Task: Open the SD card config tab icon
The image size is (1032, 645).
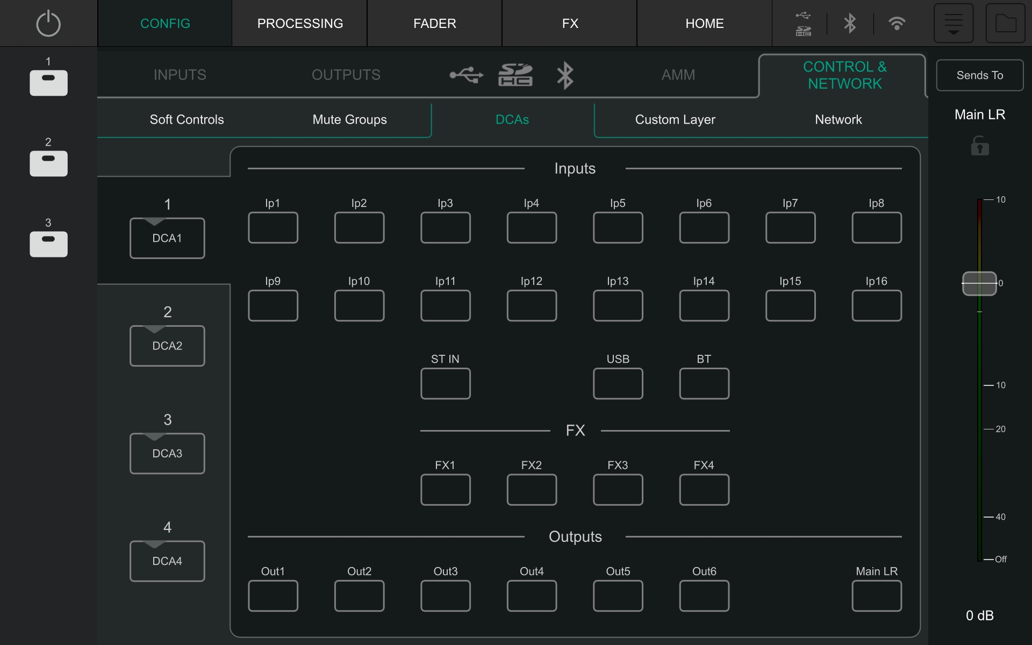Action: click(x=515, y=75)
